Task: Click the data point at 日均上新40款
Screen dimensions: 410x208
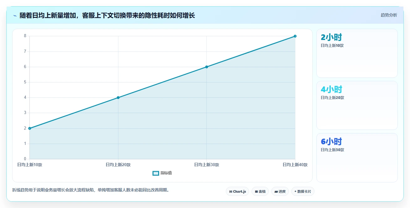Action: pos(295,36)
